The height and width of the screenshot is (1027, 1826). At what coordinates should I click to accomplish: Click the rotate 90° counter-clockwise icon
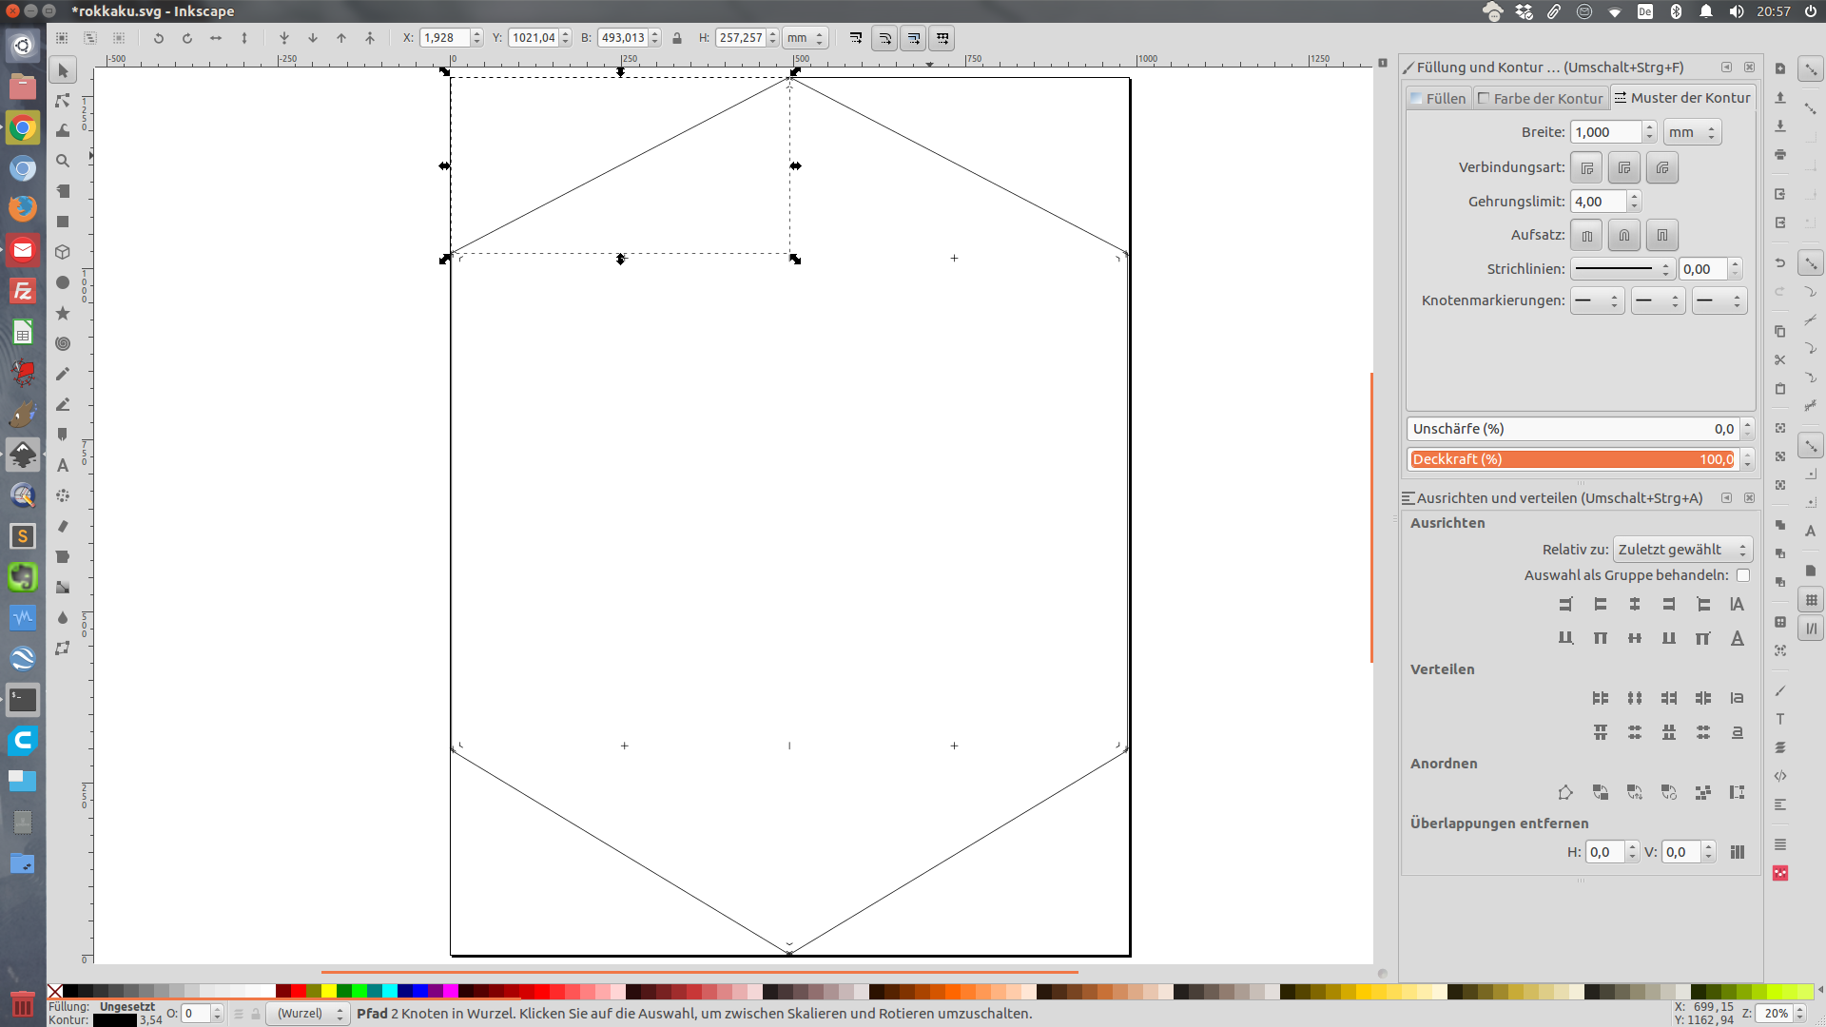[159, 38]
